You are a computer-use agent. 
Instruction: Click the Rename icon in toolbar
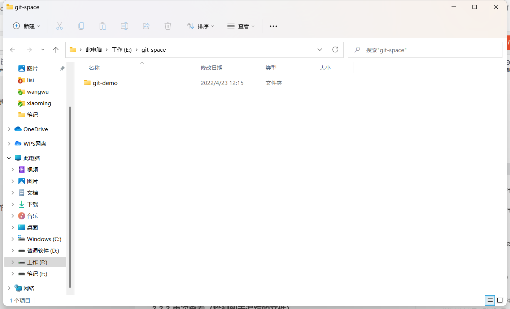[125, 26]
